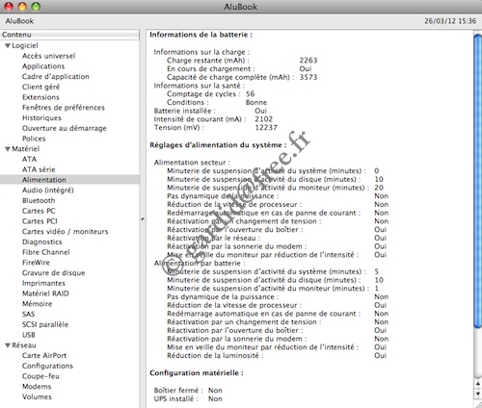Select ATA série entry
The height and width of the screenshot is (408, 482).
click(39, 169)
